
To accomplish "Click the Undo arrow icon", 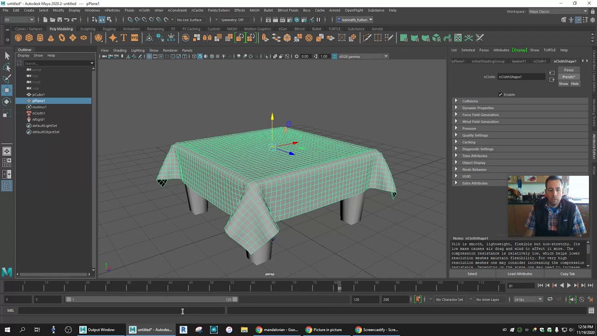I will point(67,20).
